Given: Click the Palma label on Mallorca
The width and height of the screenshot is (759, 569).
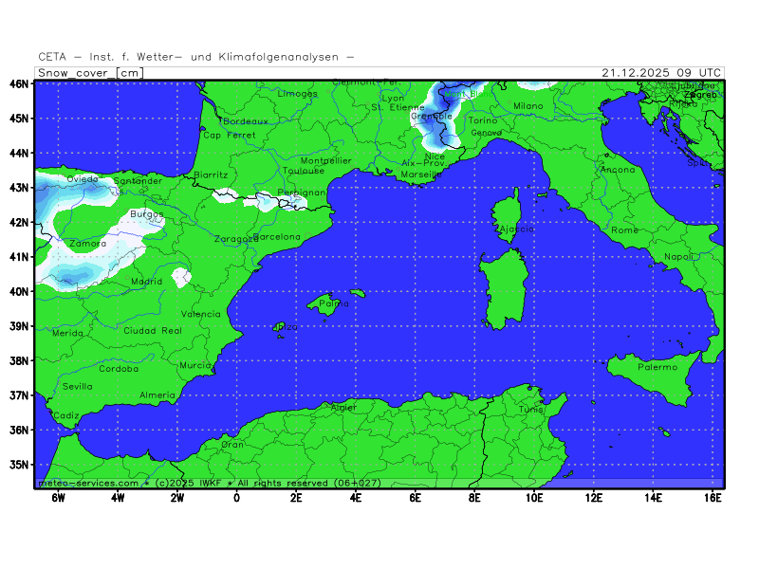Looking at the screenshot, I should (x=327, y=304).
